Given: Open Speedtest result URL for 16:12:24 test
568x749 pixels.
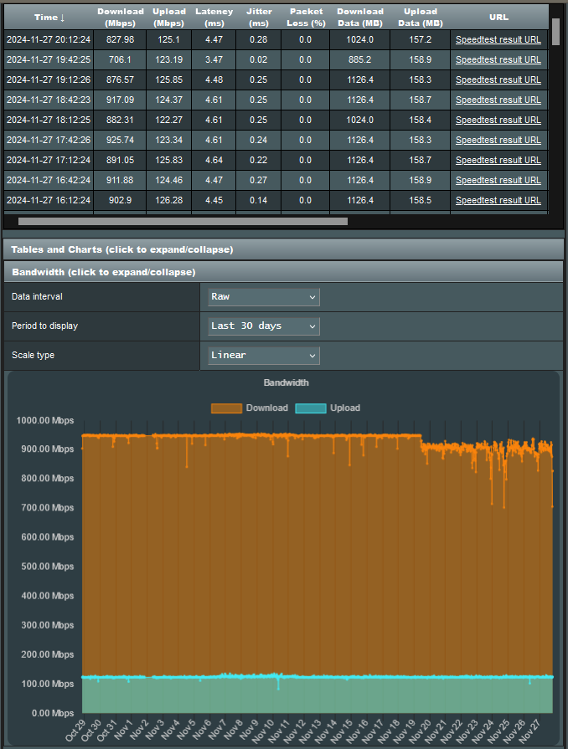Looking at the screenshot, I should tap(498, 200).
